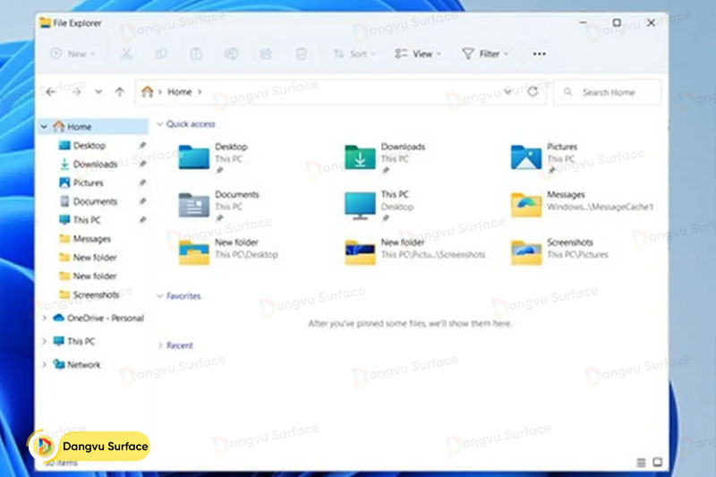Open New folder tile located in Screenshots path

tap(414, 251)
